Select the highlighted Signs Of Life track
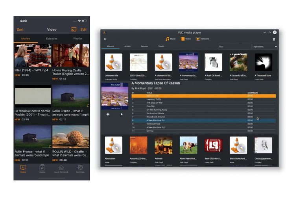Viewport: 295px width, 197px height. [204, 96]
